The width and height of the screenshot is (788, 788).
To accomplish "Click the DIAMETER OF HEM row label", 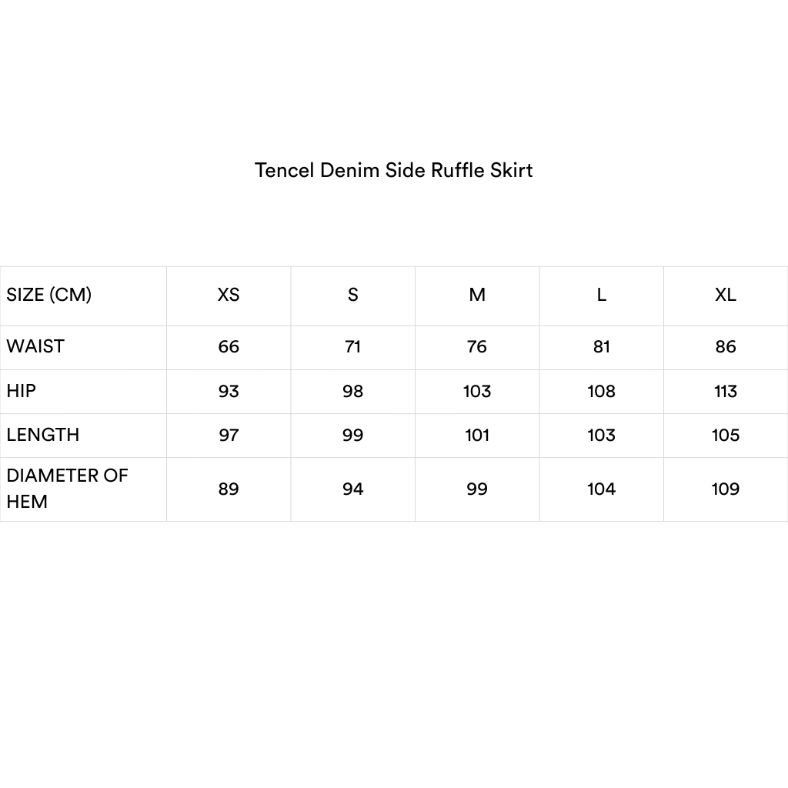I will (67, 488).
